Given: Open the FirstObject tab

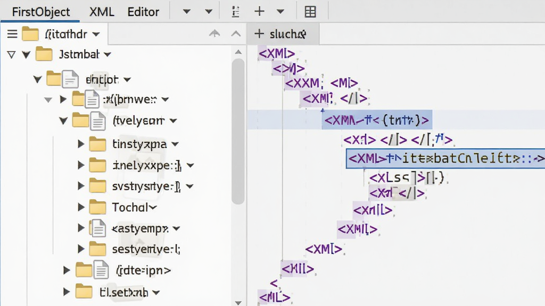Looking at the screenshot, I should (40, 12).
